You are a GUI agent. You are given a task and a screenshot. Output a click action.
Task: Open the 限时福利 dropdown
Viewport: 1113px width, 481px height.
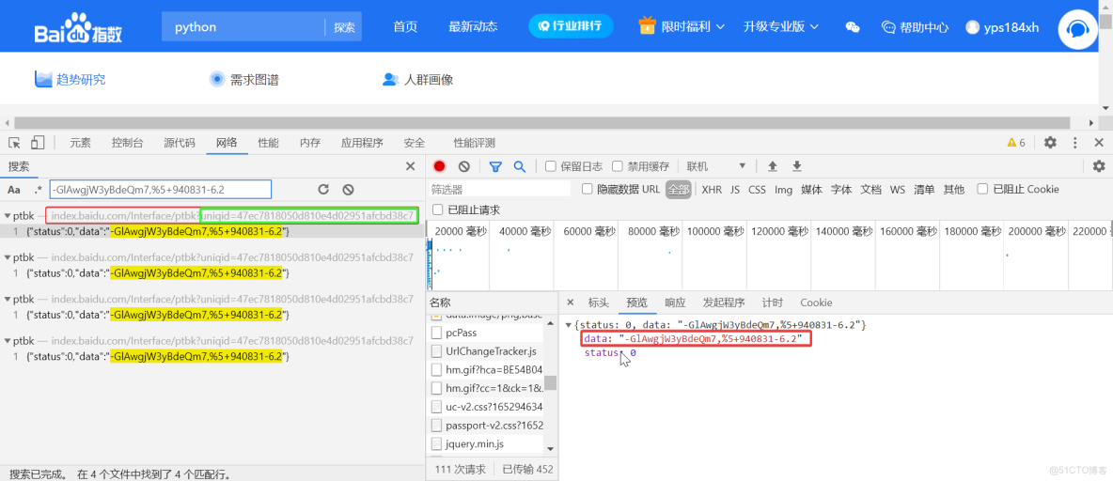pyautogui.click(x=682, y=27)
